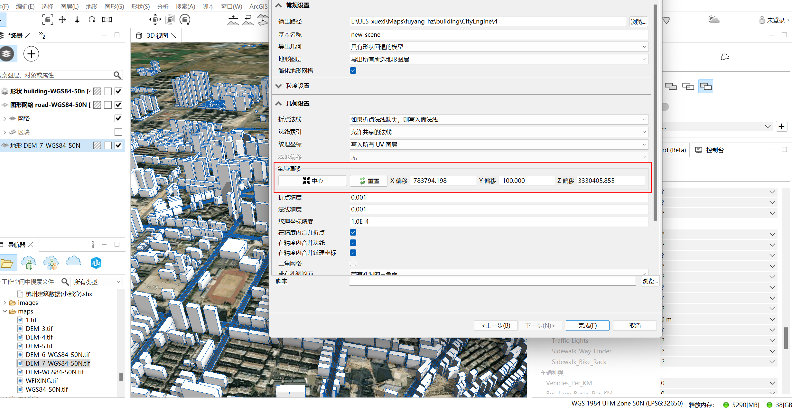Click the rotate tool icon
Image resolution: width=792 pixels, height=410 pixels.
tap(92, 20)
